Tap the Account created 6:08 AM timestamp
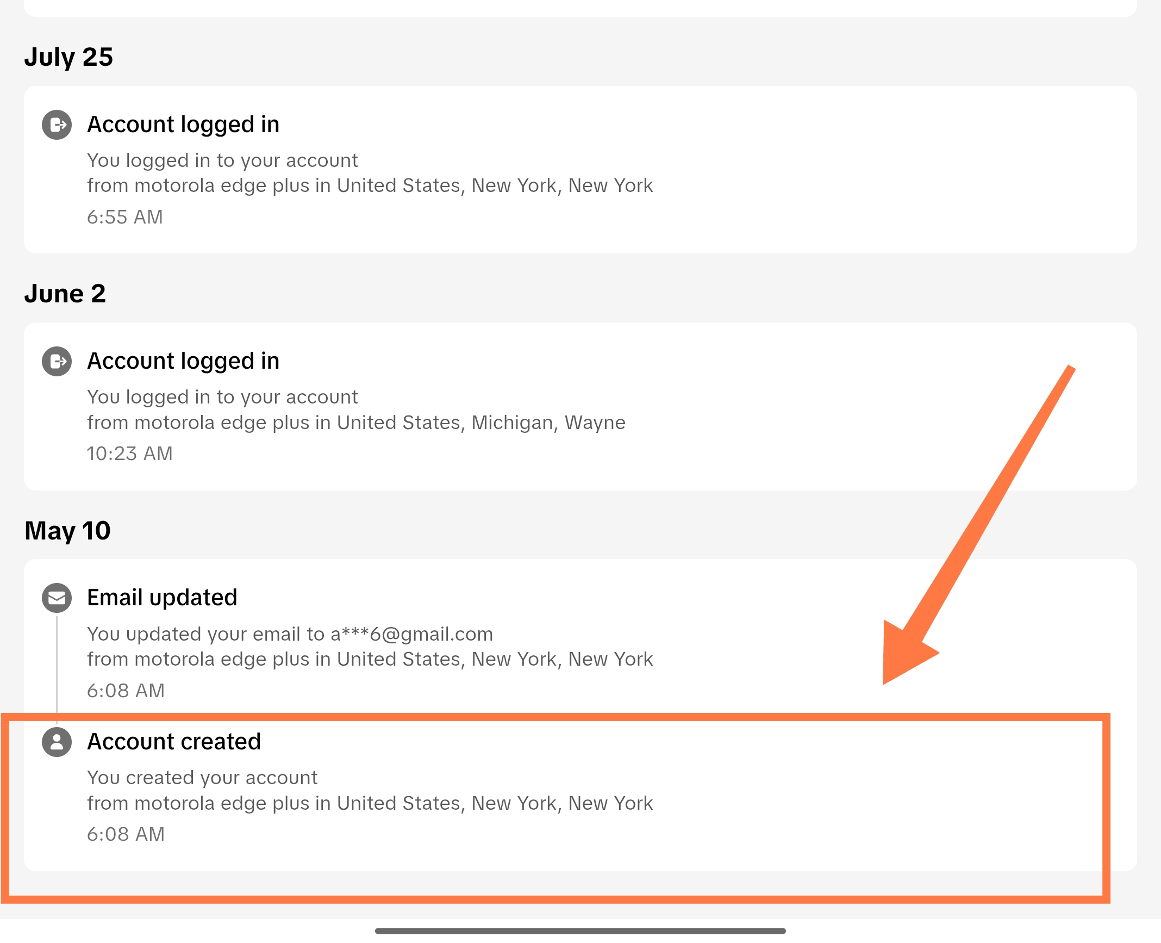 tap(126, 835)
